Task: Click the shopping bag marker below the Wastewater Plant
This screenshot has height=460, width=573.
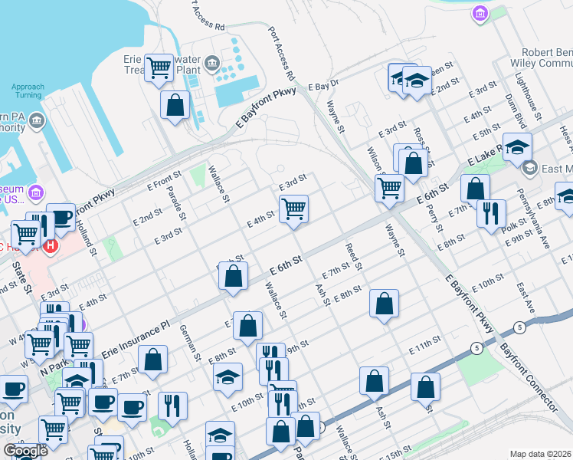Action: 175,105
